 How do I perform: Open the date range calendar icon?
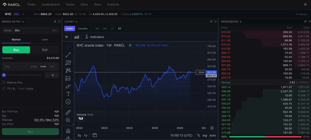95,135
